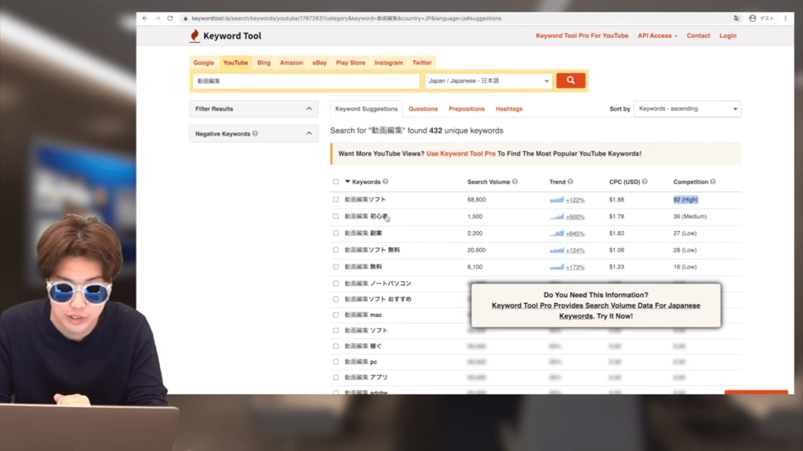Screen dimensions: 803x451
Task: Check the 動画編集 ノートパソコン keyword checkbox
Action: pos(336,283)
